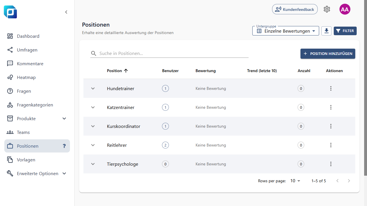Click Reitlehrer Anzahl badge
The height and width of the screenshot is (206, 367).
(301, 145)
